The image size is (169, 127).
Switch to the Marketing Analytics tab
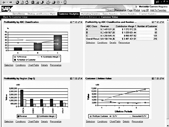pos(91,14)
